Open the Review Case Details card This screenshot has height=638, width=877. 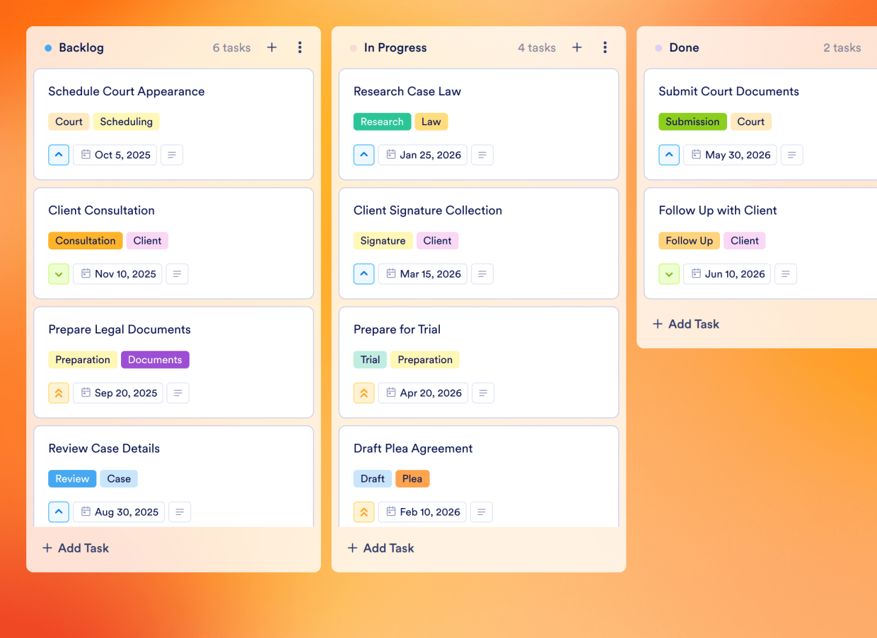coord(104,448)
